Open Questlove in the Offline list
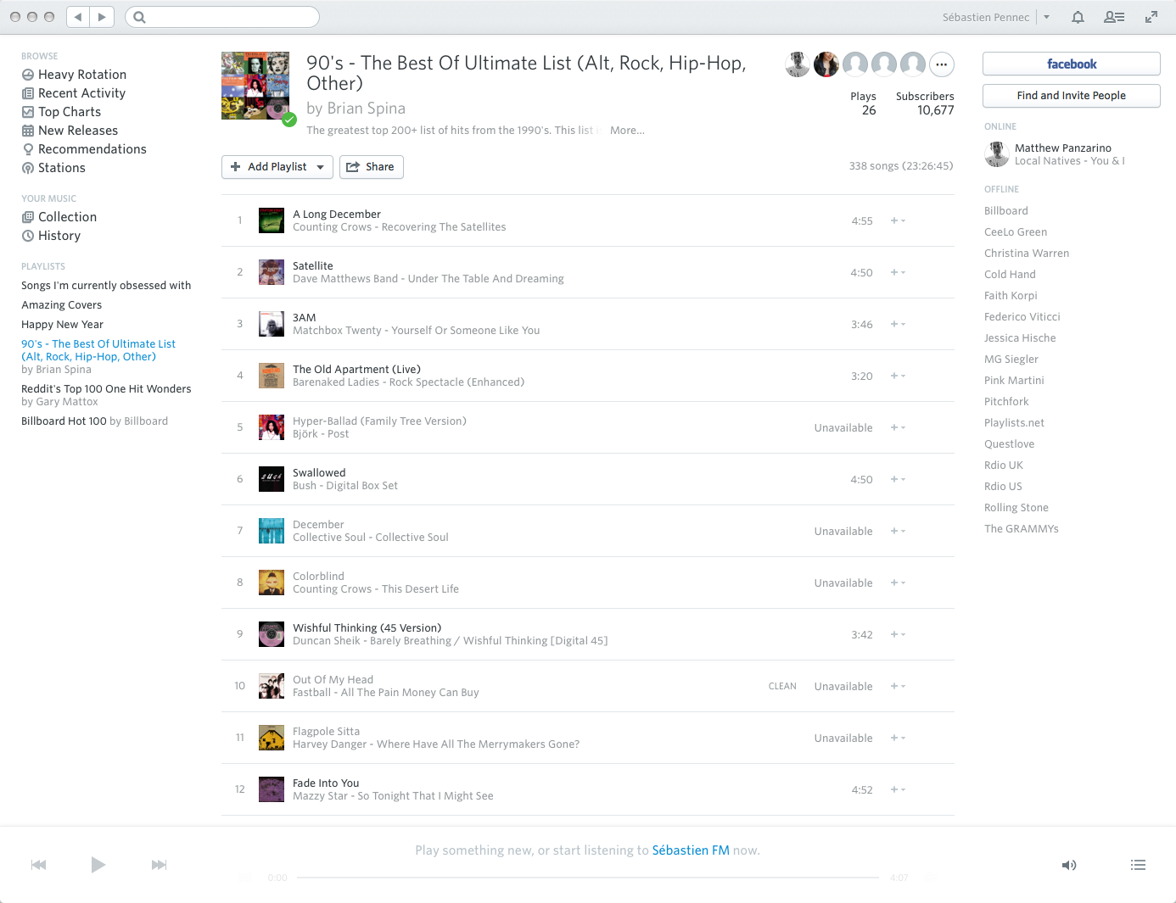 (x=1010, y=444)
